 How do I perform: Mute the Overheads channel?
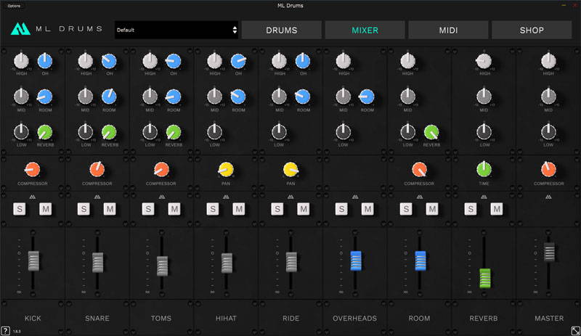coord(367,209)
